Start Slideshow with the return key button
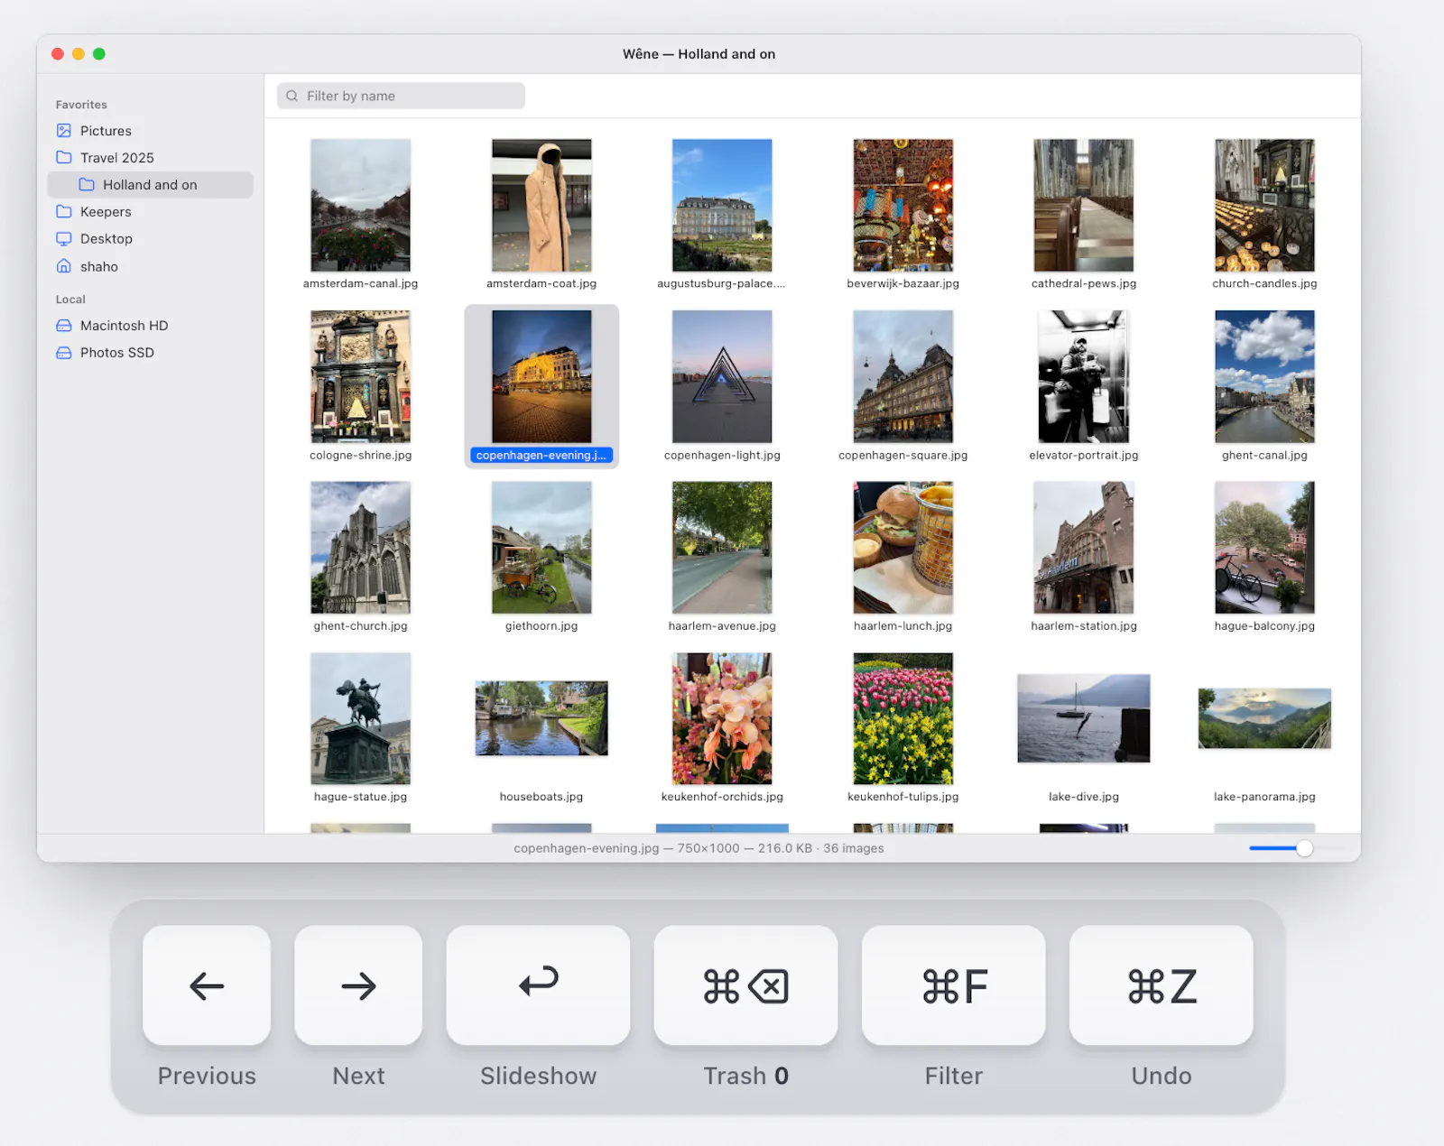The height and width of the screenshot is (1146, 1444). (x=538, y=985)
